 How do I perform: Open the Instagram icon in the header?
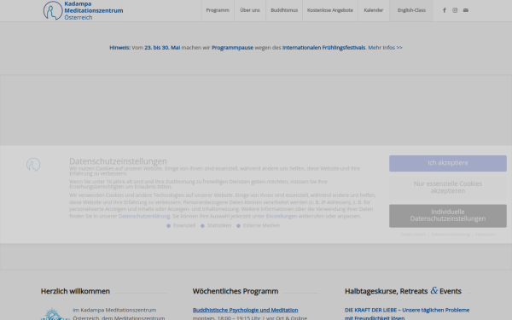(455, 10)
